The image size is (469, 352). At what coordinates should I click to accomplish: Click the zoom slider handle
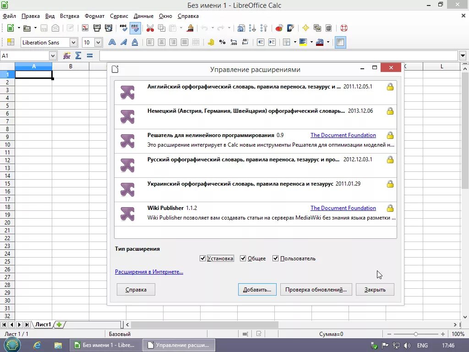tap(416, 334)
